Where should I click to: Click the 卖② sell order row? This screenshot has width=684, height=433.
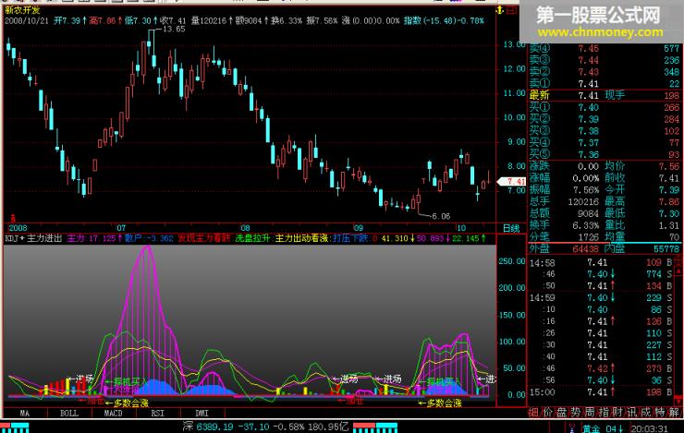[605, 72]
